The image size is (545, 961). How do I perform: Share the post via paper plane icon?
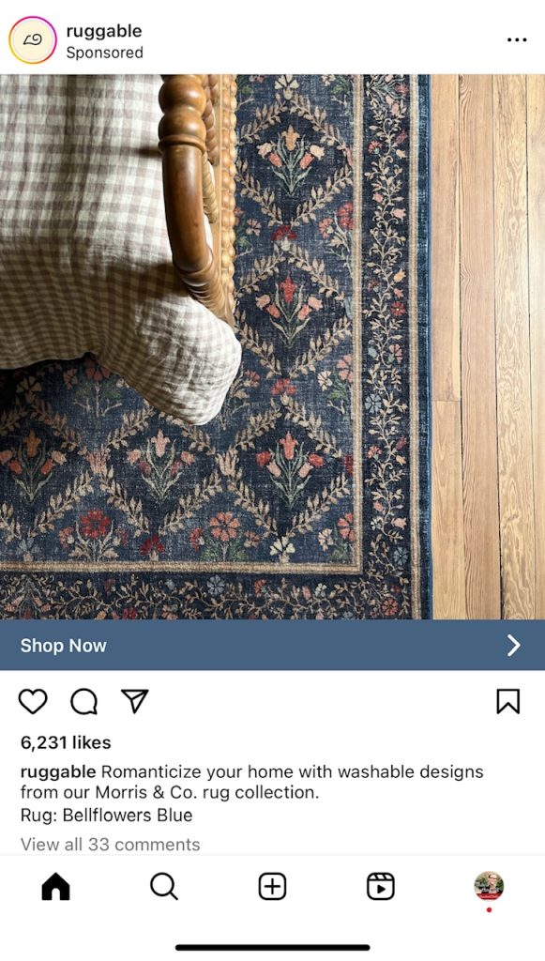point(135,701)
